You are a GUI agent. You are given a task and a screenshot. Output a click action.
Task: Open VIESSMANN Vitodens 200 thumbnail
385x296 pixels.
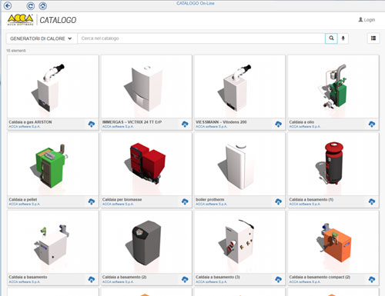pyautogui.click(x=239, y=87)
